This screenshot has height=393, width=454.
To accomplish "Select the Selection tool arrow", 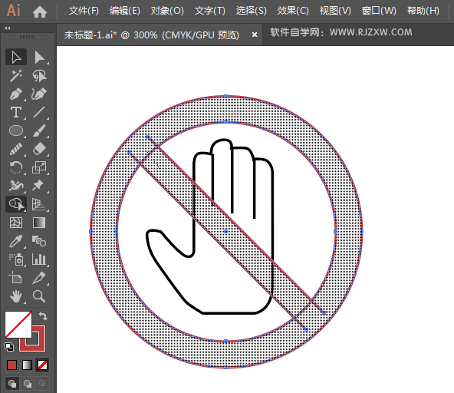I will tap(16, 57).
